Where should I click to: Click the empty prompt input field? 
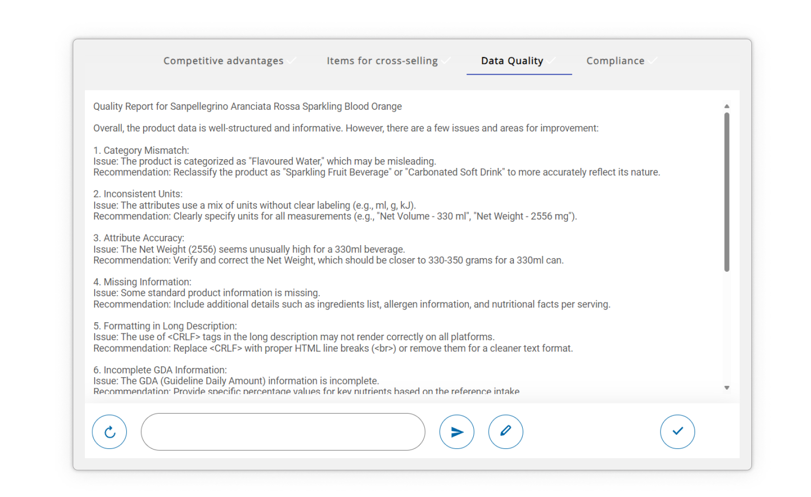(x=283, y=431)
